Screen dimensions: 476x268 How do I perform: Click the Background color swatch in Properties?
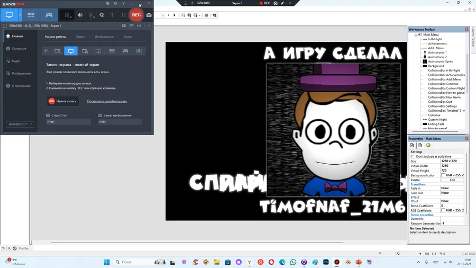coord(443,175)
